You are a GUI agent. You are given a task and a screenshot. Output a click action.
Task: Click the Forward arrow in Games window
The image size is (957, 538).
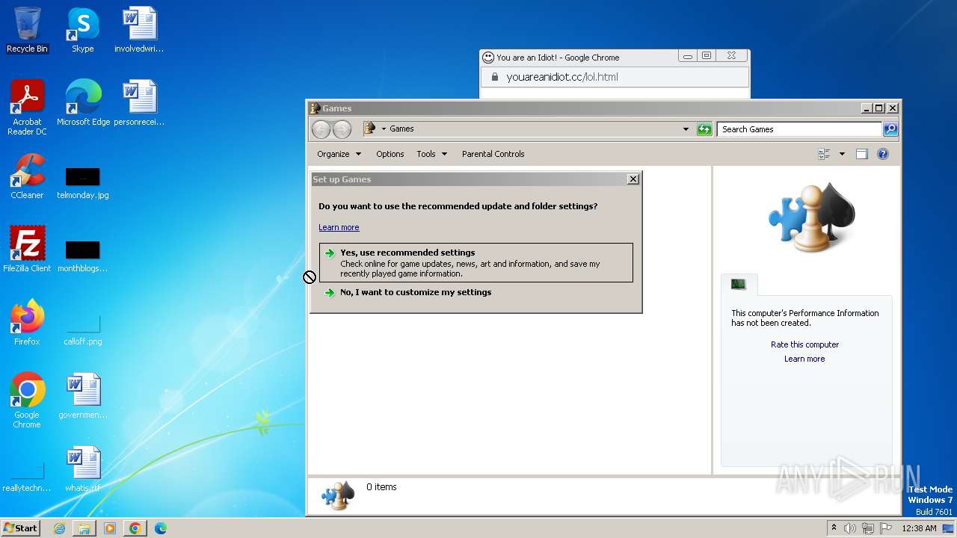coord(342,129)
